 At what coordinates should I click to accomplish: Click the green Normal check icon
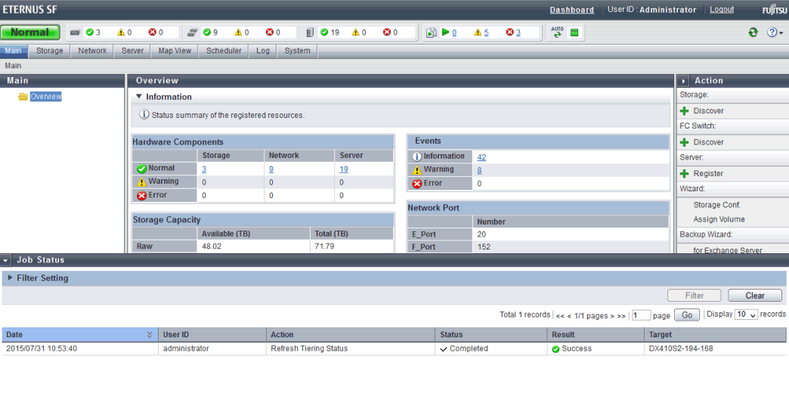141,169
